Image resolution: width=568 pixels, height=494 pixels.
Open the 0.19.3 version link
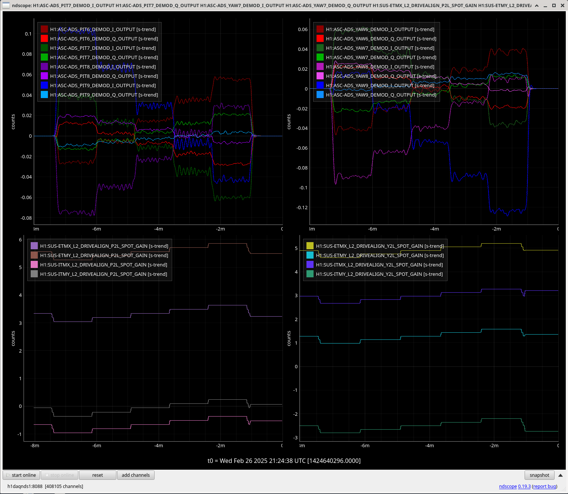(524, 487)
